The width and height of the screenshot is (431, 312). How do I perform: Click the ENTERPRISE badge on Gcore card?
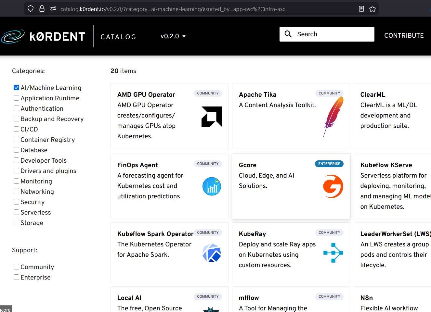329,164
